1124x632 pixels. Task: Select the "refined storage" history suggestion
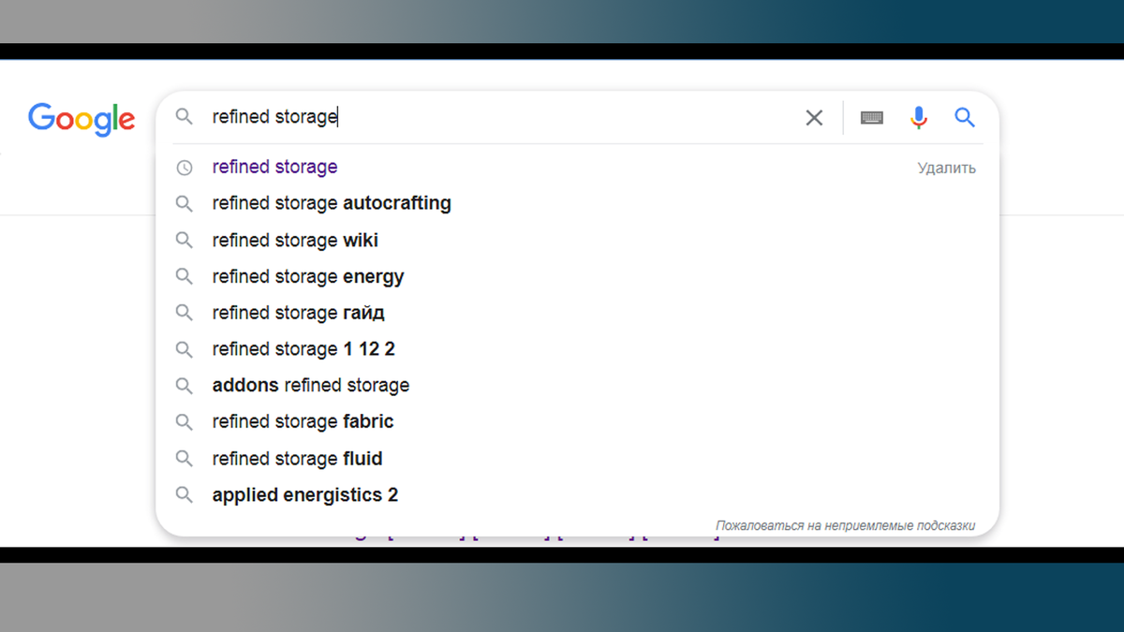pyautogui.click(x=274, y=168)
